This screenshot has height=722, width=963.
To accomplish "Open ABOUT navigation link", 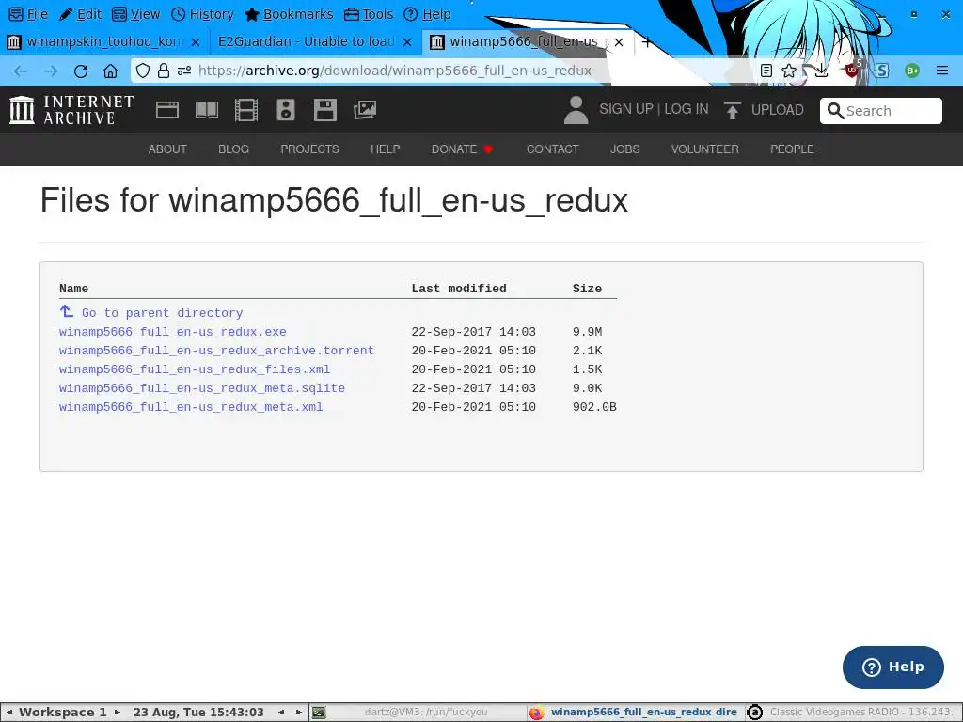I will coord(167,149).
